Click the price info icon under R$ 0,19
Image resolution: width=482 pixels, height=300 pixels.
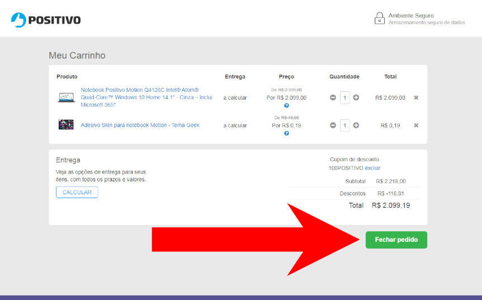pos(286,133)
